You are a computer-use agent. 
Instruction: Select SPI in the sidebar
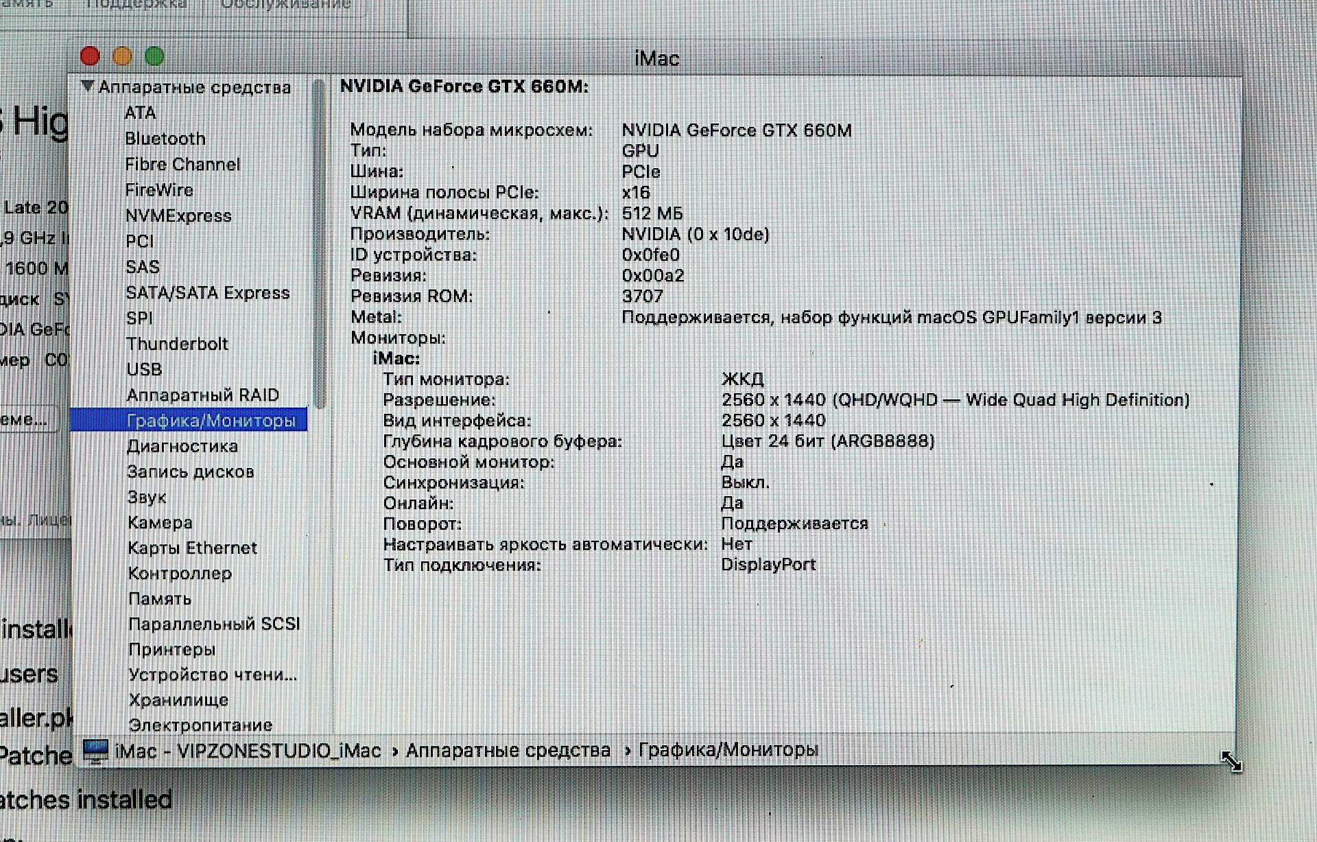140,318
